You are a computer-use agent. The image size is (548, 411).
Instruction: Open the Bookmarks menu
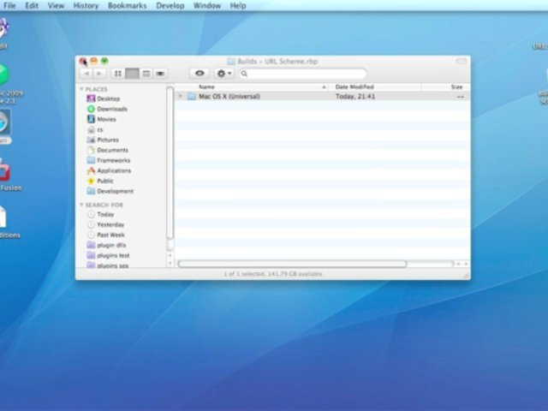click(x=127, y=5)
